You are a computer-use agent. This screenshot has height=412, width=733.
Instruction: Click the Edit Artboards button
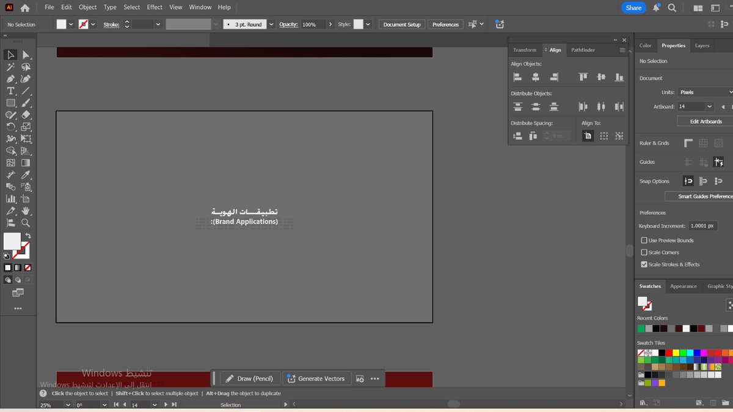(706, 121)
